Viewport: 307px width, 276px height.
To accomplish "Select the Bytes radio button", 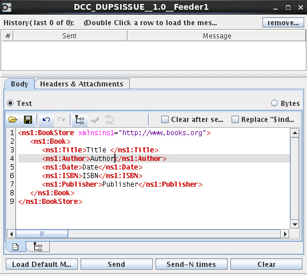I will click(274, 103).
